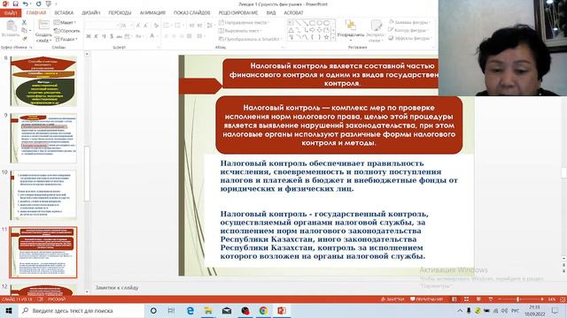Undo last action in Quick Access toolbar

coord(26,4)
